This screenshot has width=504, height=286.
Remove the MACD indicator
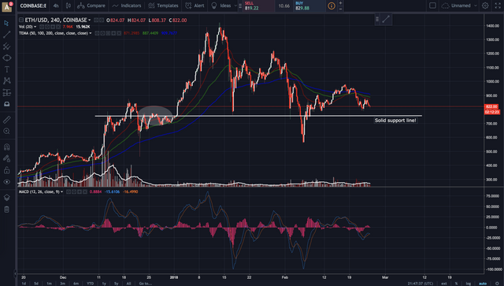(85, 191)
